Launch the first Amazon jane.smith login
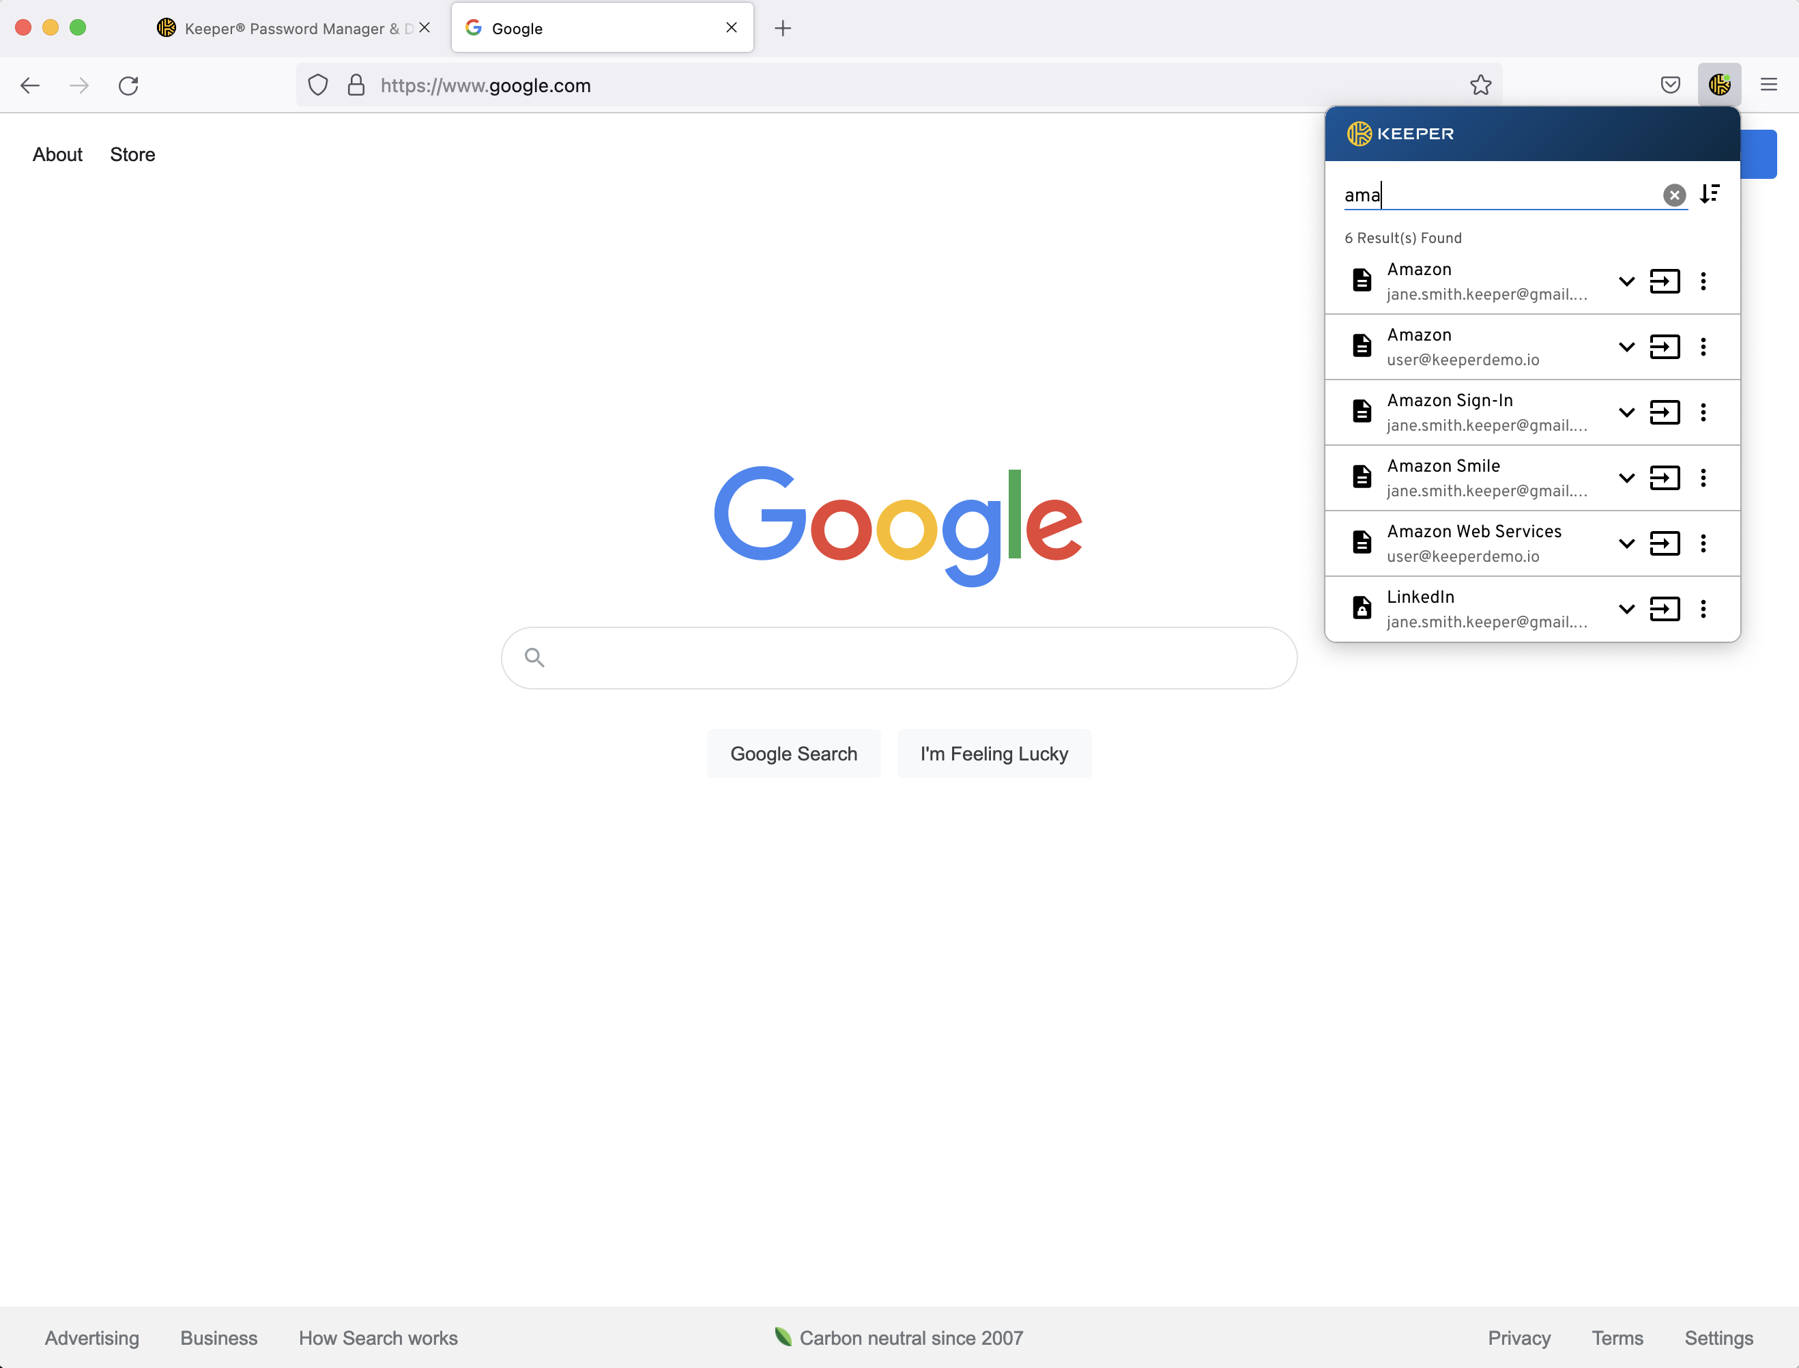Viewport: 1799px width, 1368px height. click(x=1665, y=282)
